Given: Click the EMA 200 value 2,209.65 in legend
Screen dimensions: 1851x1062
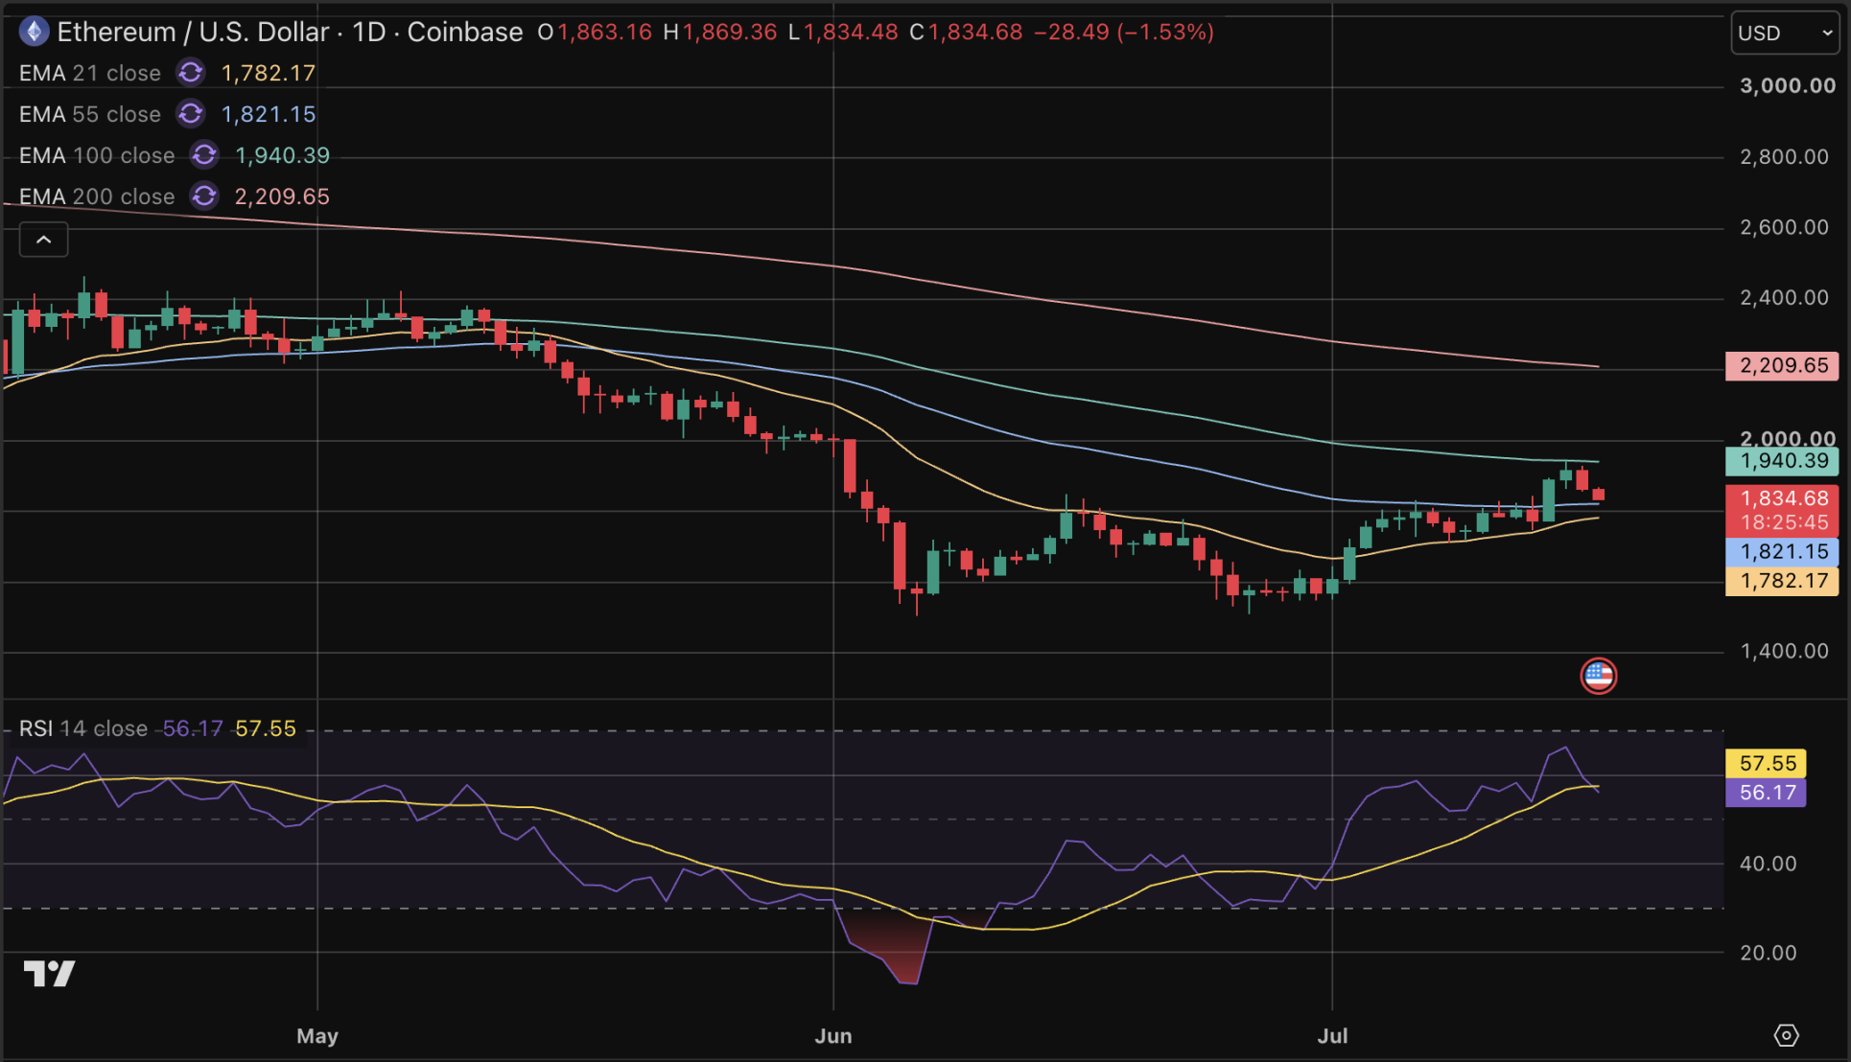Looking at the screenshot, I should [282, 196].
